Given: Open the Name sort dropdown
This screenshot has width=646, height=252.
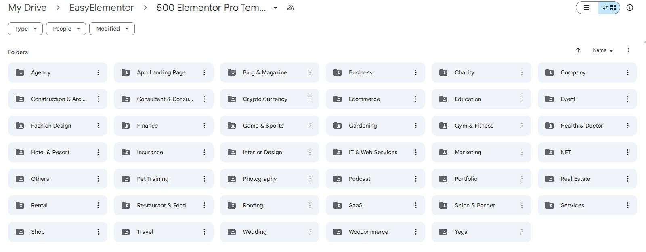Looking at the screenshot, I should [603, 50].
